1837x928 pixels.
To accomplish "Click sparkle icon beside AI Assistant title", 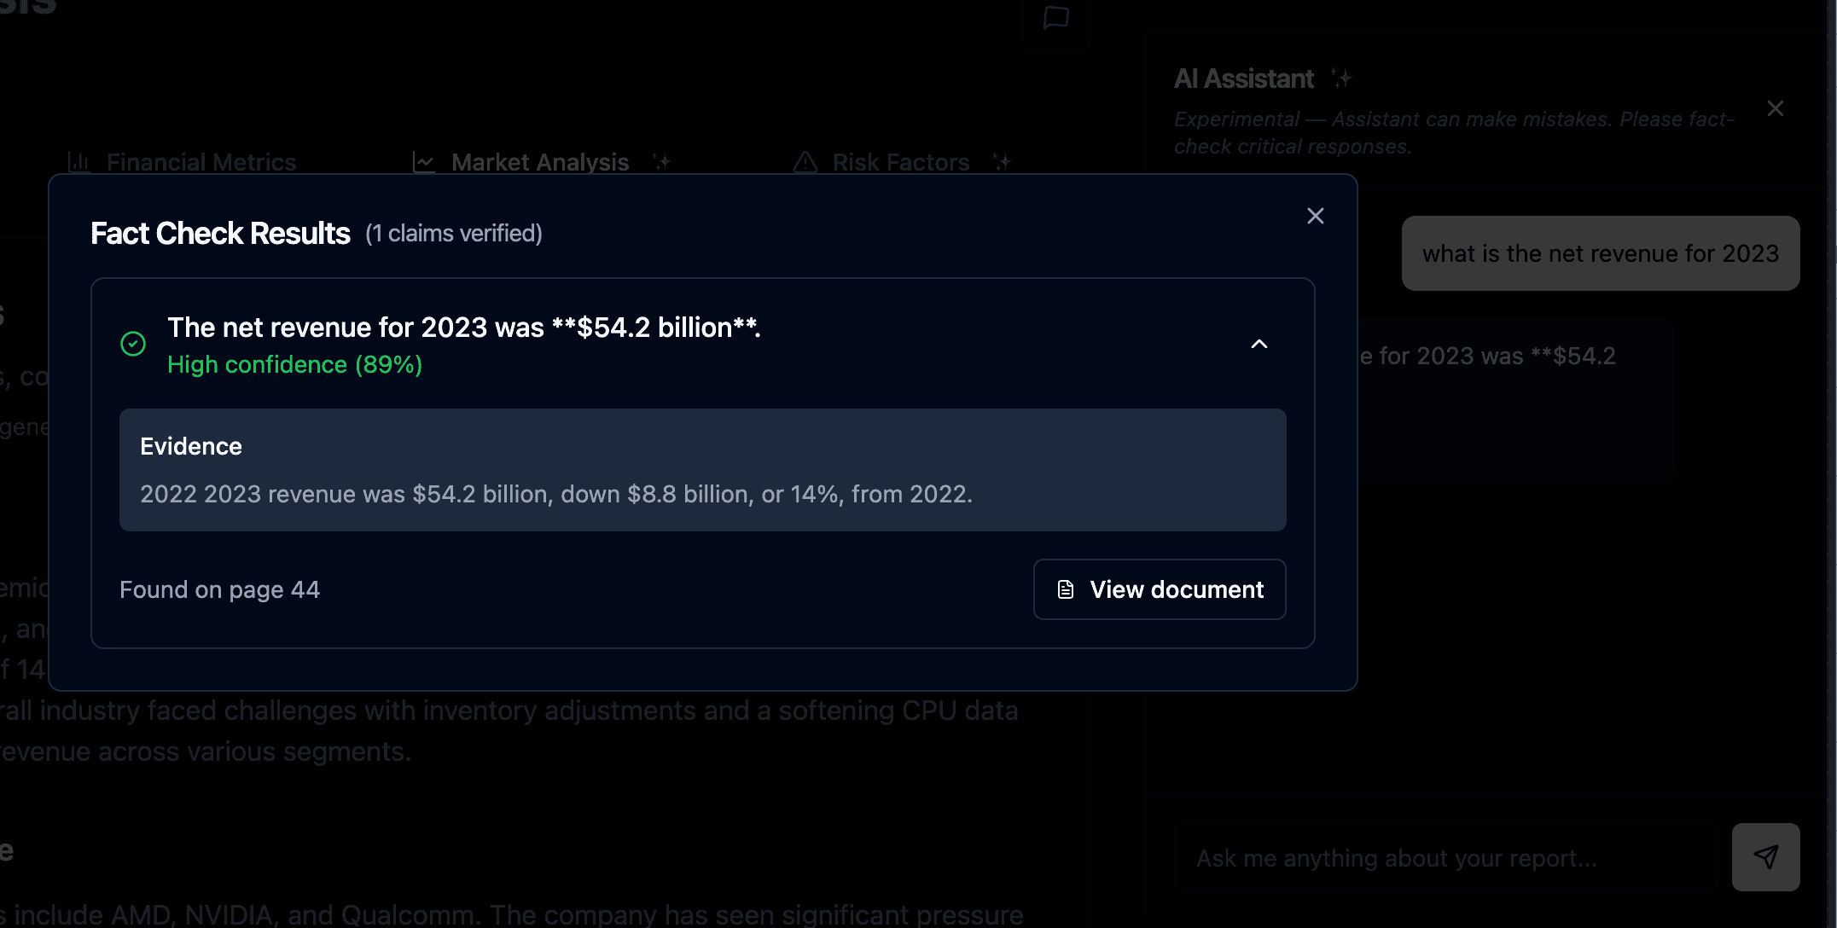I will tap(1341, 78).
